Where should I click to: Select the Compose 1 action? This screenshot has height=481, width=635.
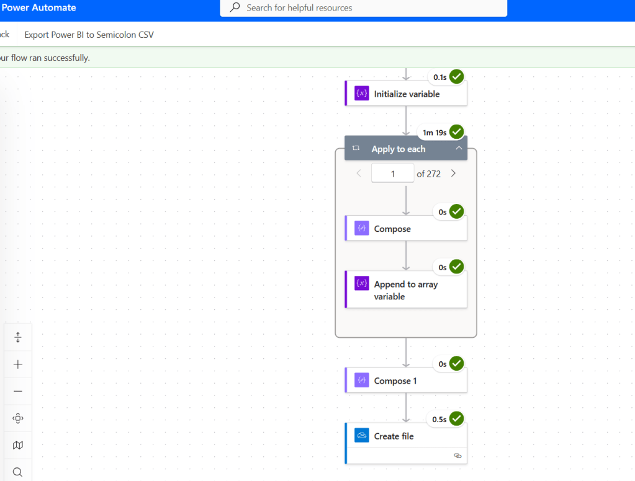[395, 379]
